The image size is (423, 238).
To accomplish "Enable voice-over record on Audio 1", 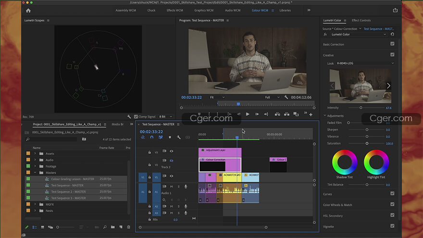I will [186, 187].
